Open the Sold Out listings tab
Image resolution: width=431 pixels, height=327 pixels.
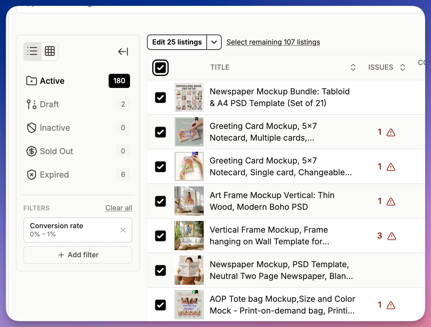point(78,151)
